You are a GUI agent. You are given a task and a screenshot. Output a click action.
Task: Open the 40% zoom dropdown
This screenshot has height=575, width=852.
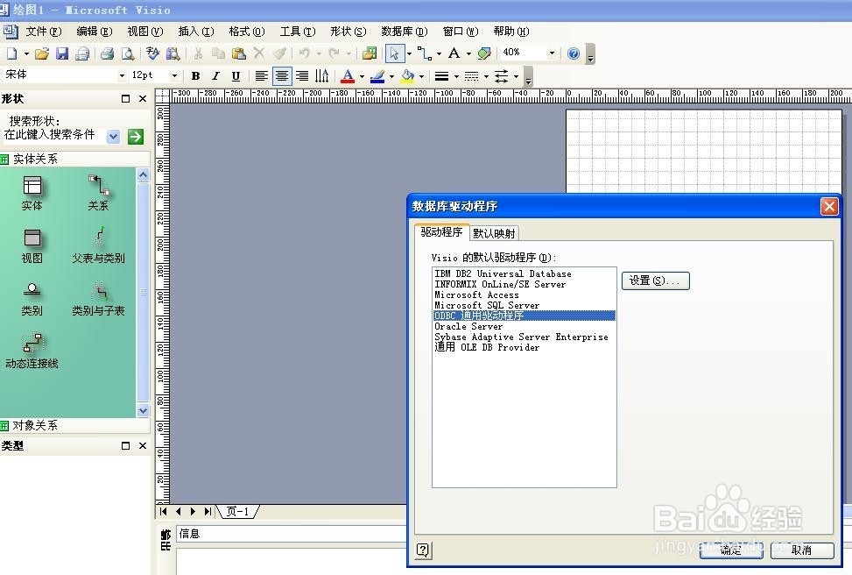coord(552,53)
